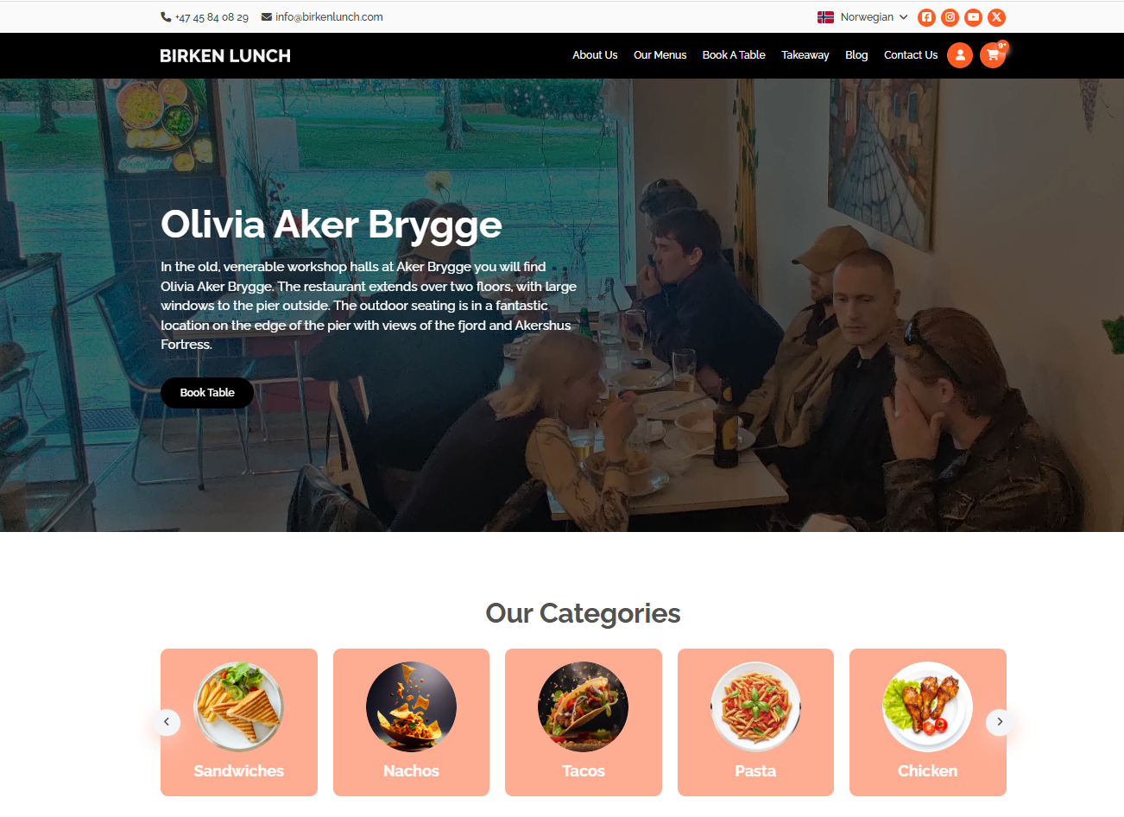Select the Chicken category card
This screenshot has width=1124, height=817.
click(x=928, y=722)
